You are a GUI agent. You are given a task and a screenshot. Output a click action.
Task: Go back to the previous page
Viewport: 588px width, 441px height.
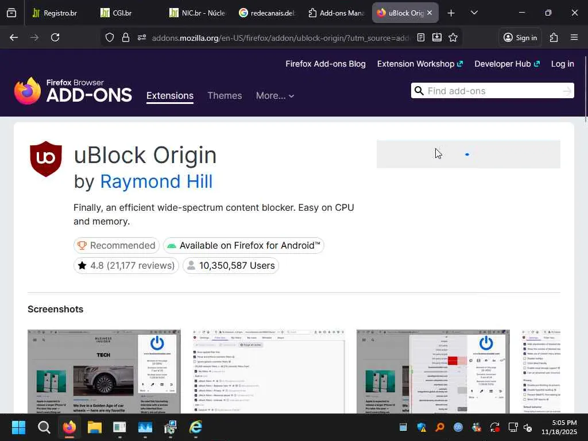click(14, 37)
